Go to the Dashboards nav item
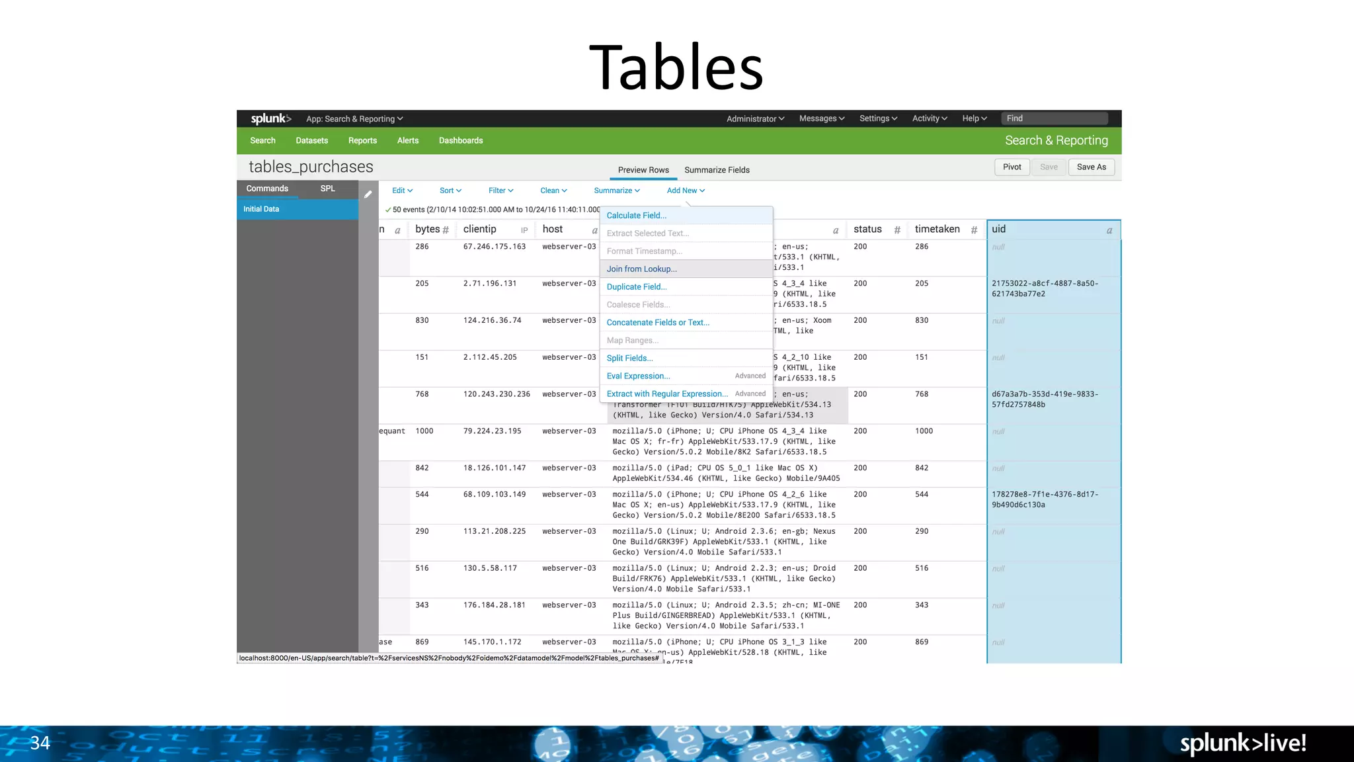The height and width of the screenshot is (762, 1354). point(461,140)
